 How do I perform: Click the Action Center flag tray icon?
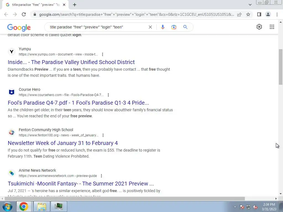pyautogui.click(x=242, y=207)
